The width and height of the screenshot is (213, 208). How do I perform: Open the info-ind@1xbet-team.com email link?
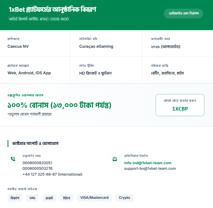(x=148, y=163)
